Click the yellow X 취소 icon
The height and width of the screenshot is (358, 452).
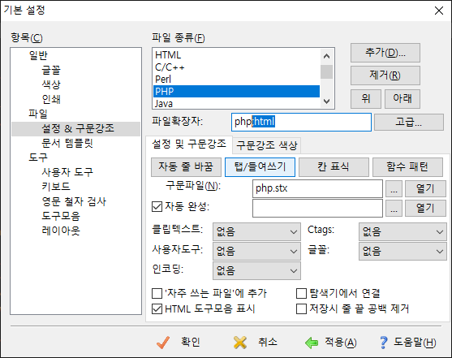click(x=240, y=343)
